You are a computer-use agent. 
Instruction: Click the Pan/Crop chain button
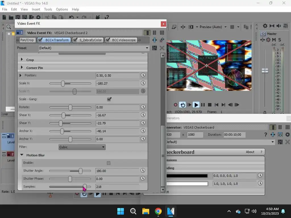27,40
